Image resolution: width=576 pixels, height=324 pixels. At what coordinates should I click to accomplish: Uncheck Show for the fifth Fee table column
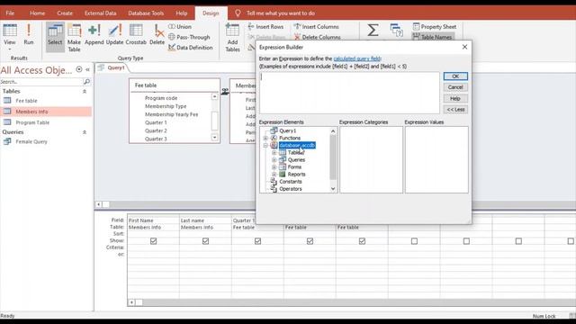(362, 241)
